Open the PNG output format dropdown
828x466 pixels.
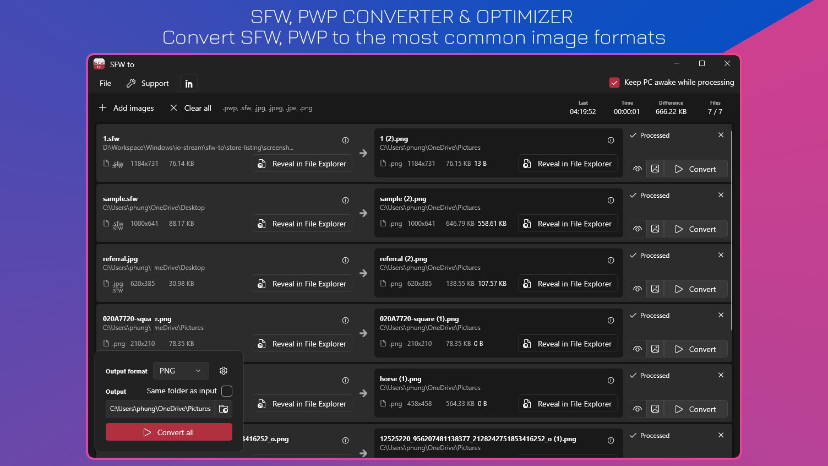click(181, 370)
